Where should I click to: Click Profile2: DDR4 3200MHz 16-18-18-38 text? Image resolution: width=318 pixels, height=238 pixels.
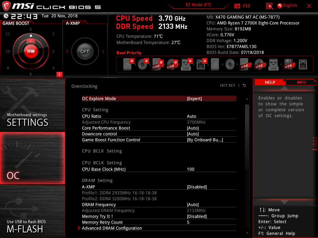pyautogui.click(x=119, y=199)
